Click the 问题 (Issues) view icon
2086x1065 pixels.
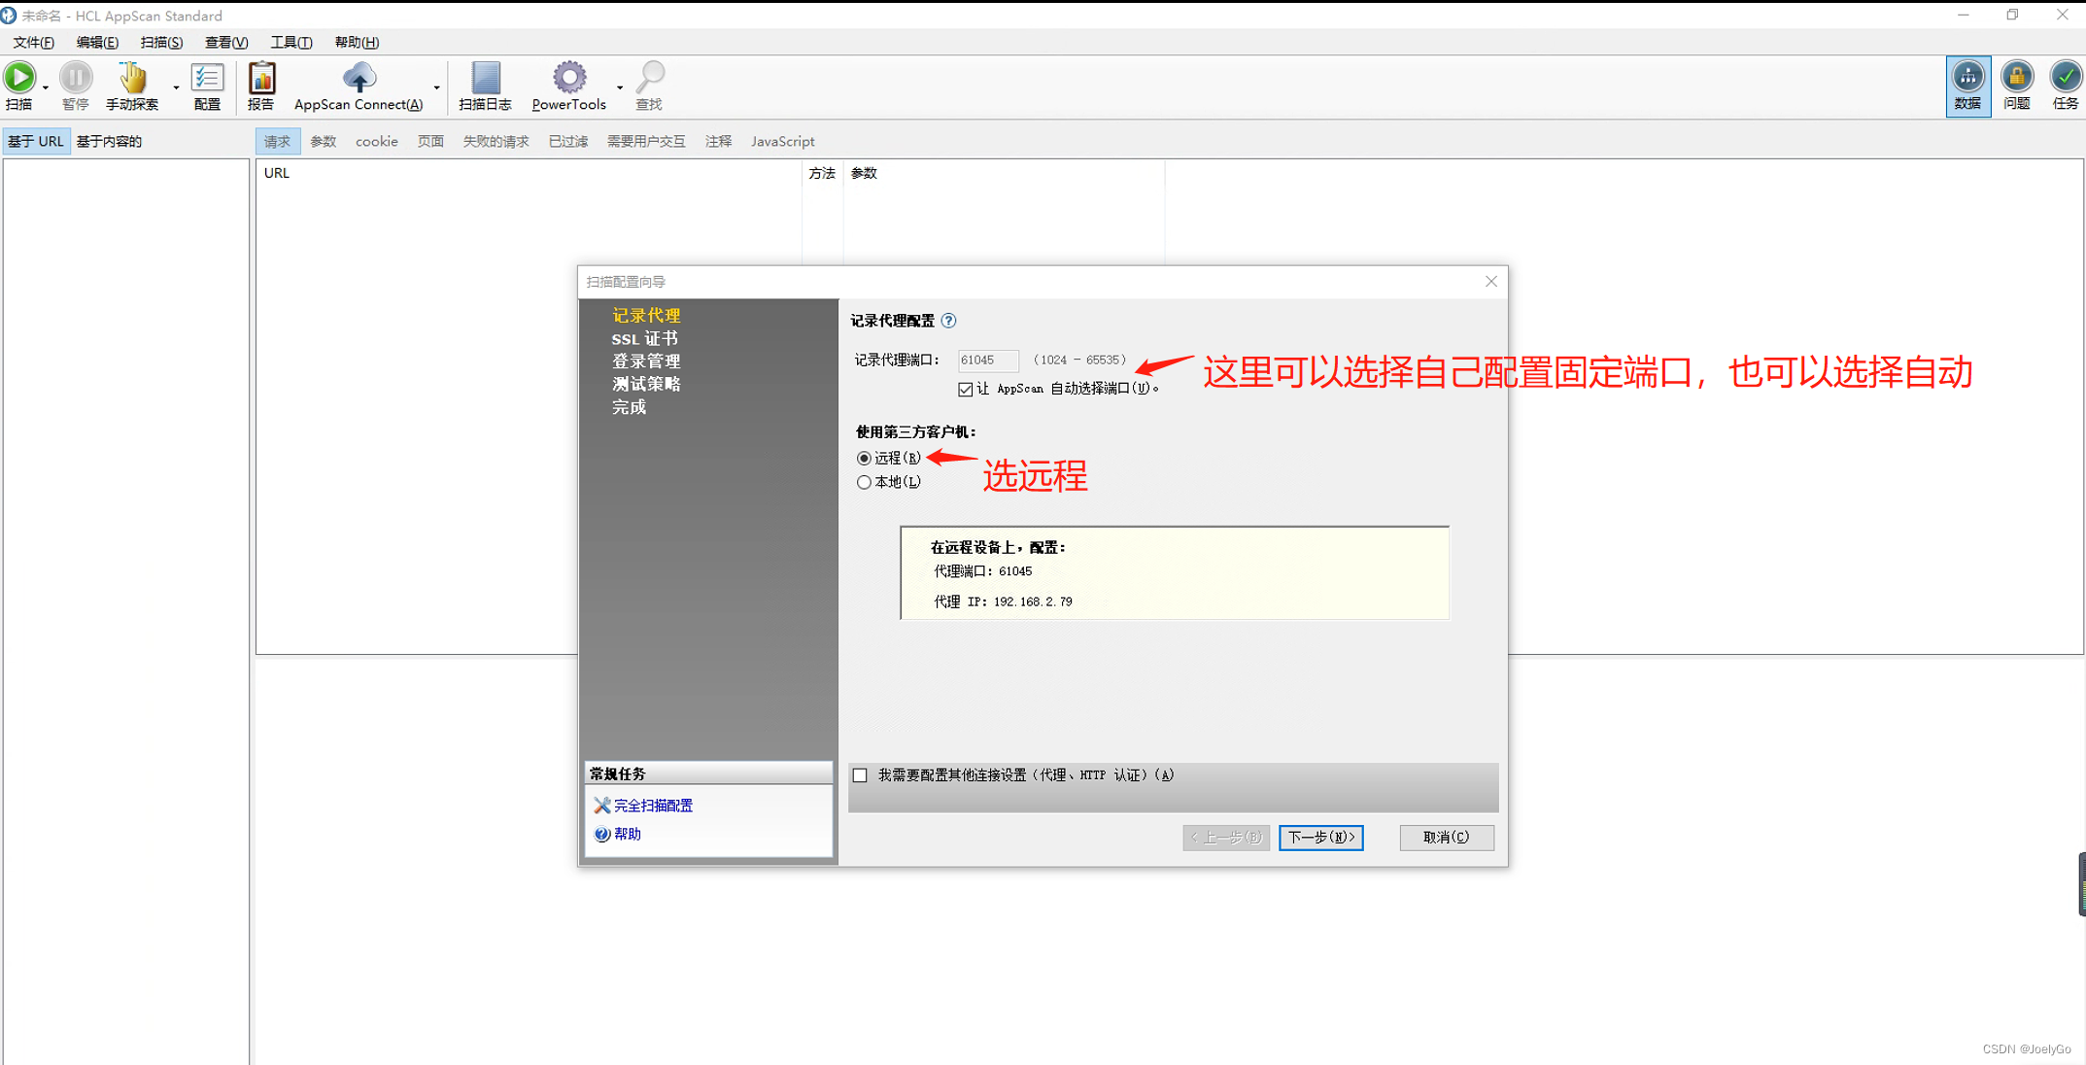pyautogui.click(x=2016, y=86)
